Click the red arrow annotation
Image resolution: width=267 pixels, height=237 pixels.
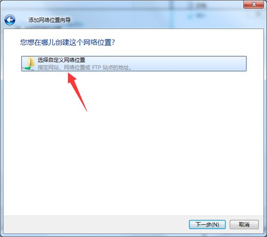[x=77, y=92]
